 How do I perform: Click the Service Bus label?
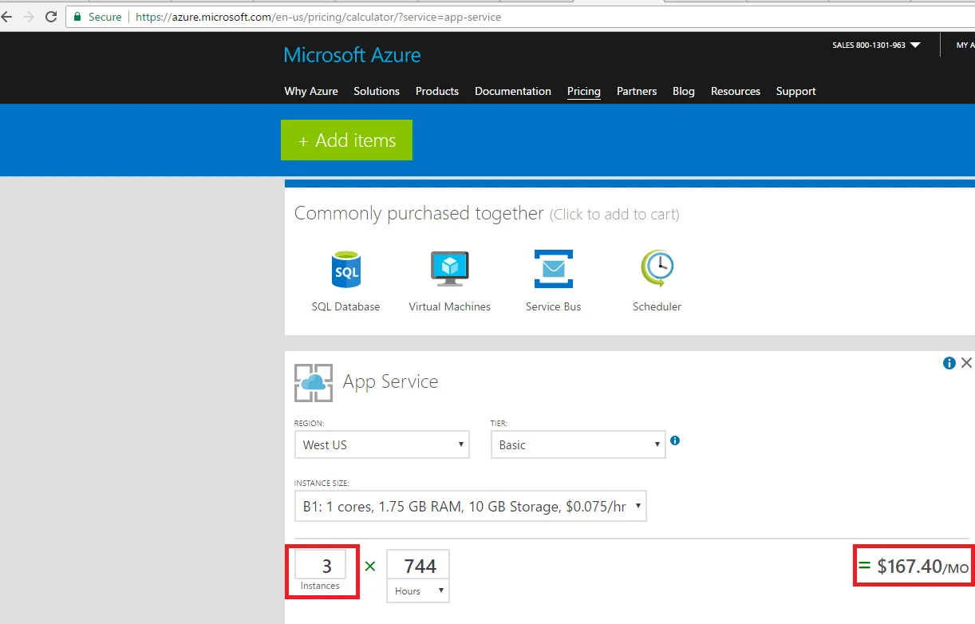[x=554, y=306]
